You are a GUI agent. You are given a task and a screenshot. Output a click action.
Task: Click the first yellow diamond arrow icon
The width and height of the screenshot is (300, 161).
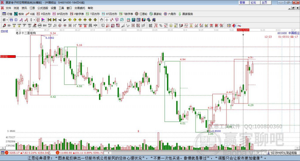coord(70,20)
